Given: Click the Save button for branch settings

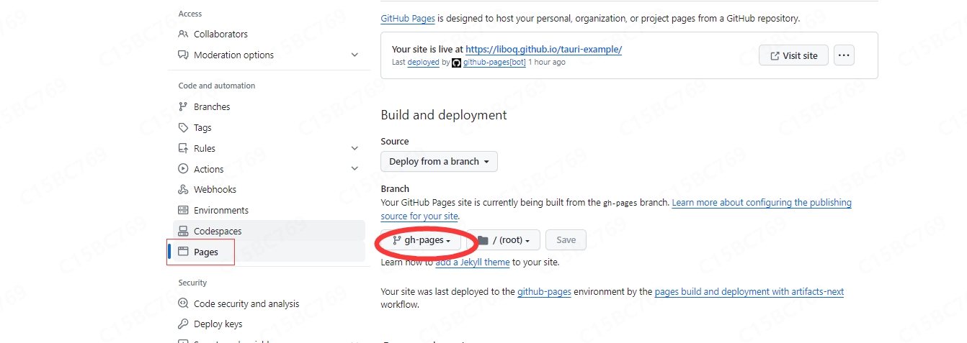Looking at the screenshot, I should click(566, 240).
